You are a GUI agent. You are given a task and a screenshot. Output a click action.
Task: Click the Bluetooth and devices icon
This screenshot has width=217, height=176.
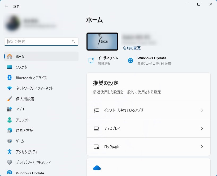[x=10, y=78]
